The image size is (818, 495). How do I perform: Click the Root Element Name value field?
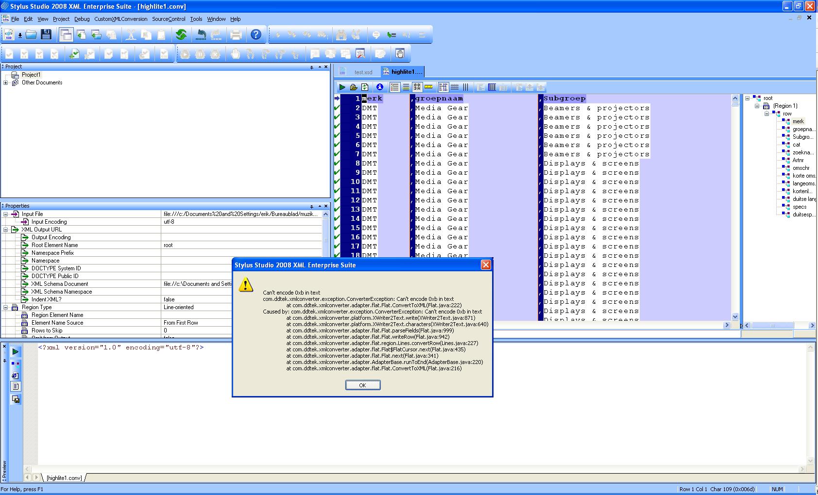(x=241, y=245)
